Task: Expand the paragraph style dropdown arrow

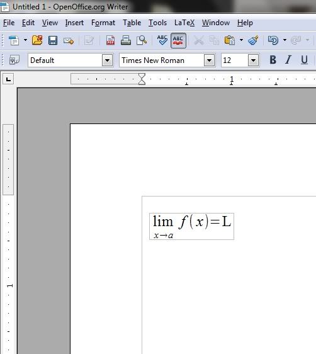Action: [108, 60]
